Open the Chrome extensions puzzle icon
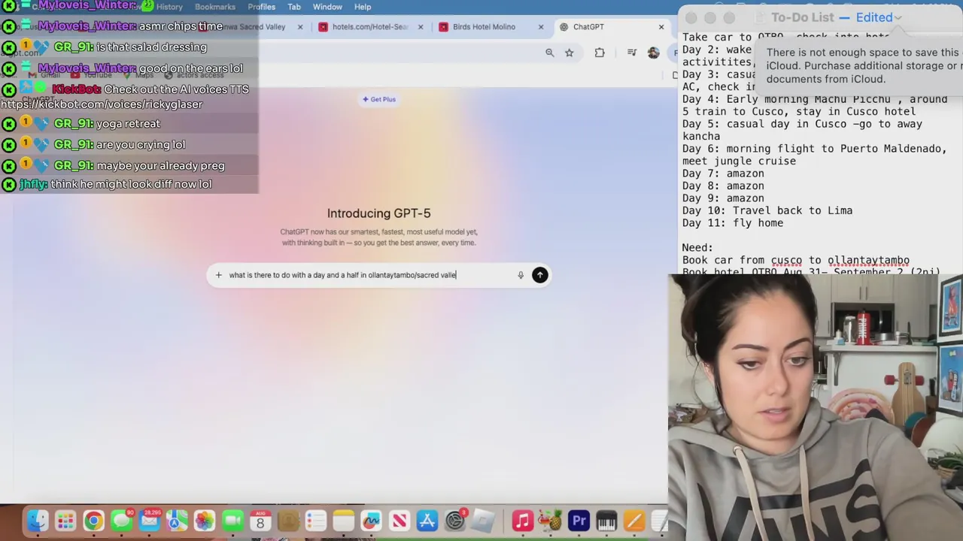The image size is (963, 541). coord(600,53)
